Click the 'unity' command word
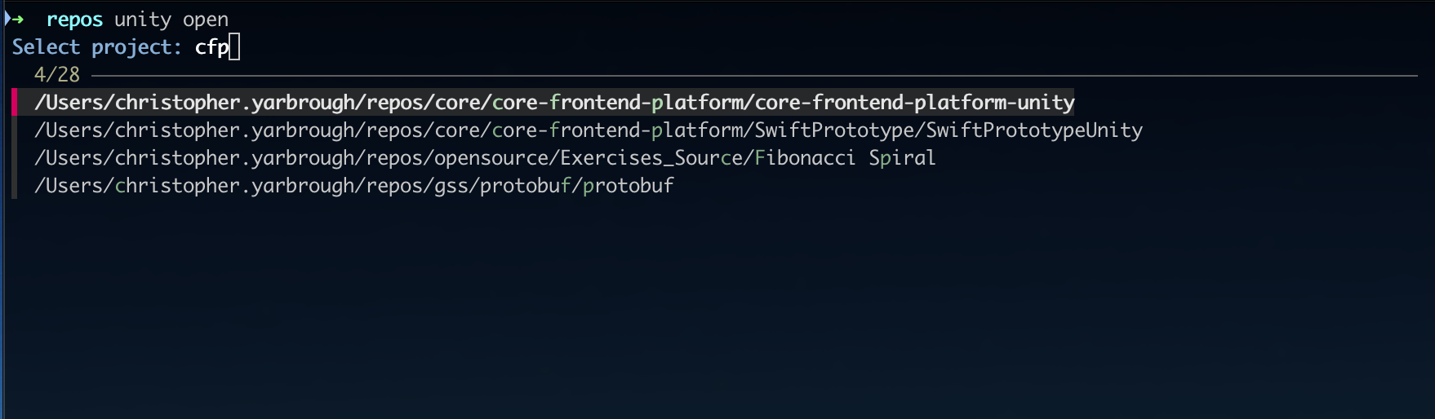 coord(143,20)
